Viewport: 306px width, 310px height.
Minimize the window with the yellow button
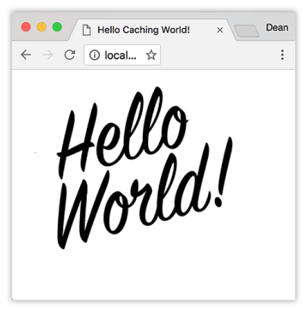click(x=41, y=27)
